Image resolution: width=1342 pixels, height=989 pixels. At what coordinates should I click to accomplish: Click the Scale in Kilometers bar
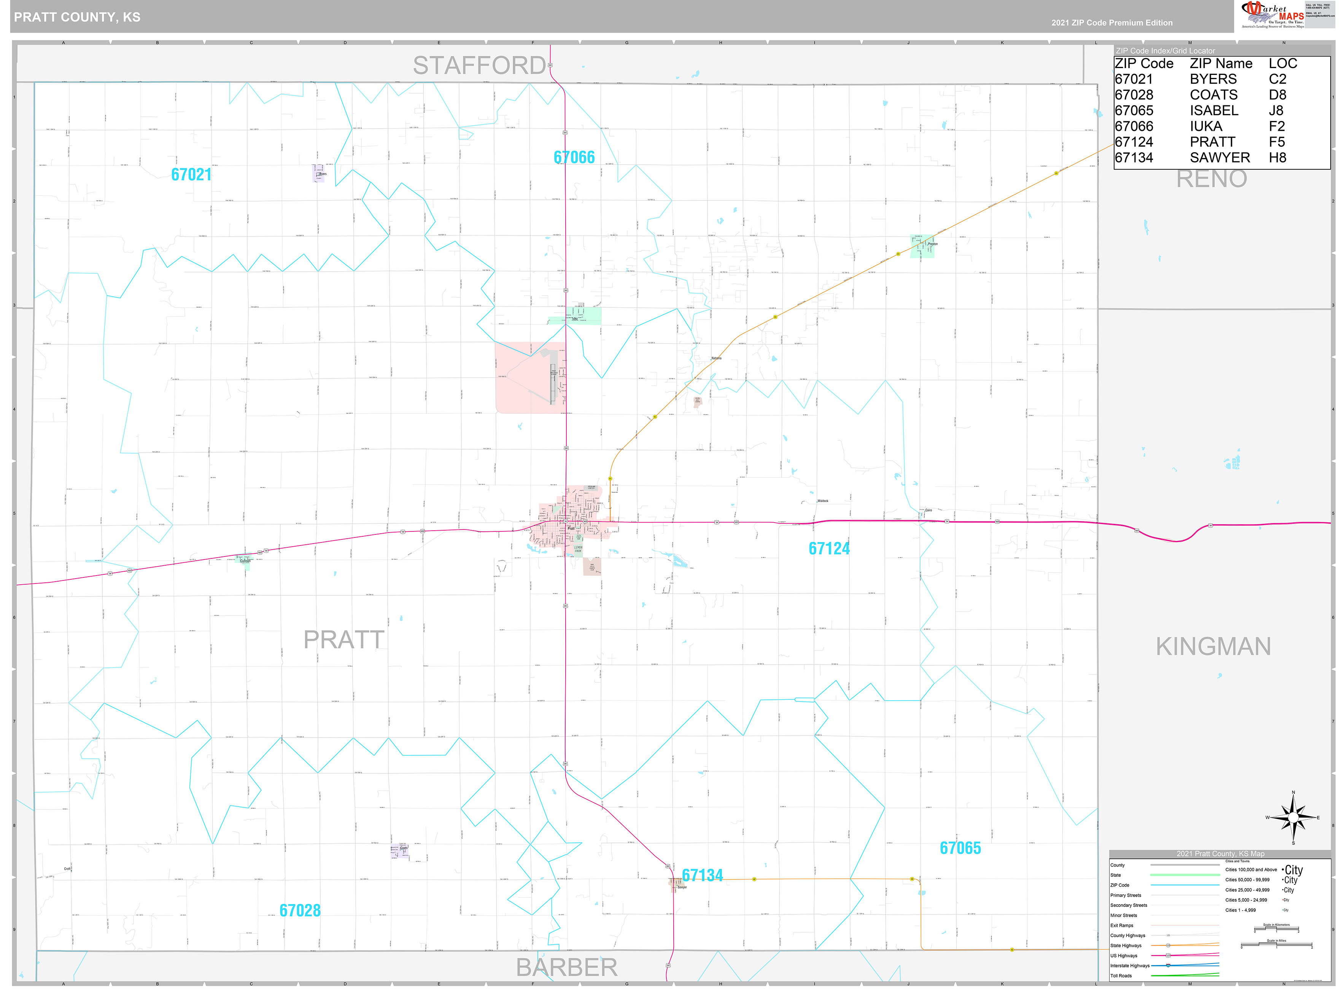point(1276,929)
